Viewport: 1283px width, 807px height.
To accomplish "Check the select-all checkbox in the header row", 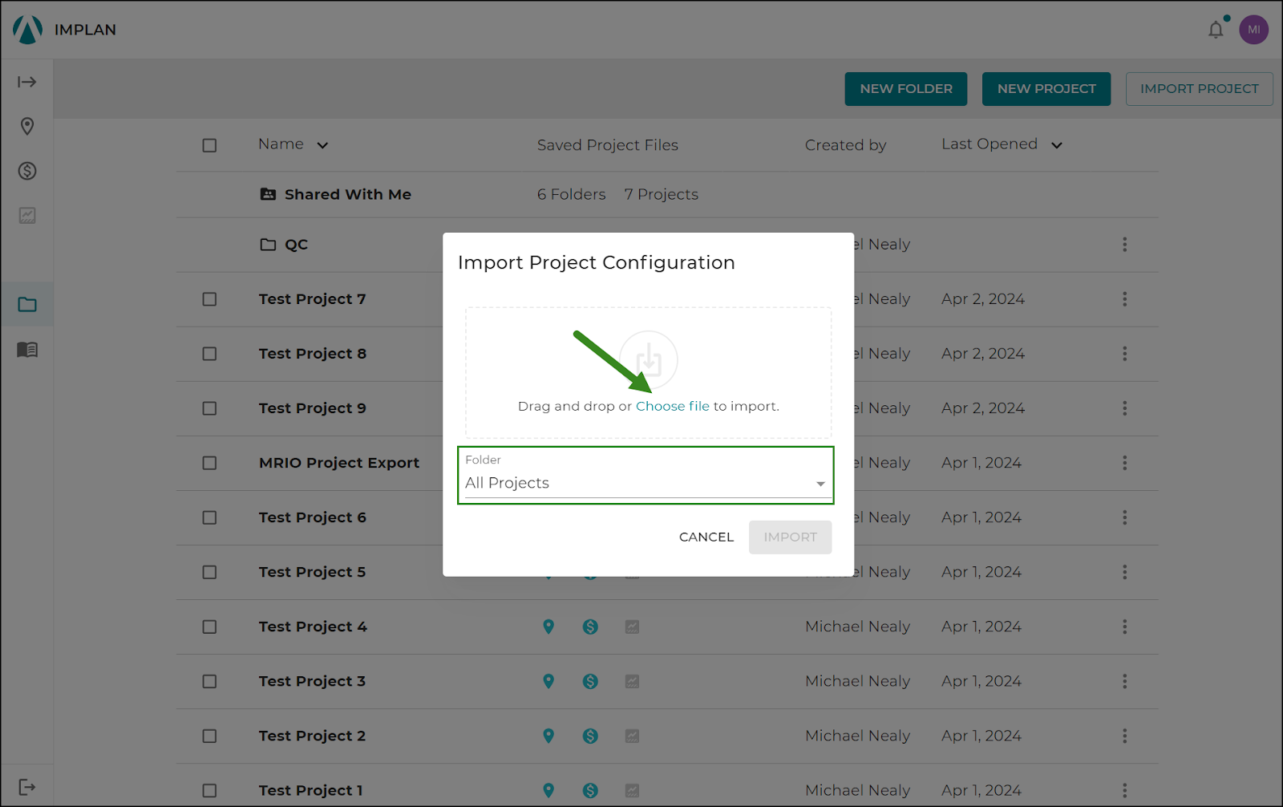I will click(x=209, y=145).
